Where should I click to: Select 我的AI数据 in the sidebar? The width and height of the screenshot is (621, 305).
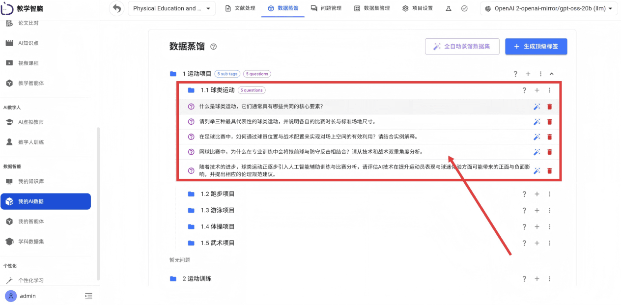46,201
